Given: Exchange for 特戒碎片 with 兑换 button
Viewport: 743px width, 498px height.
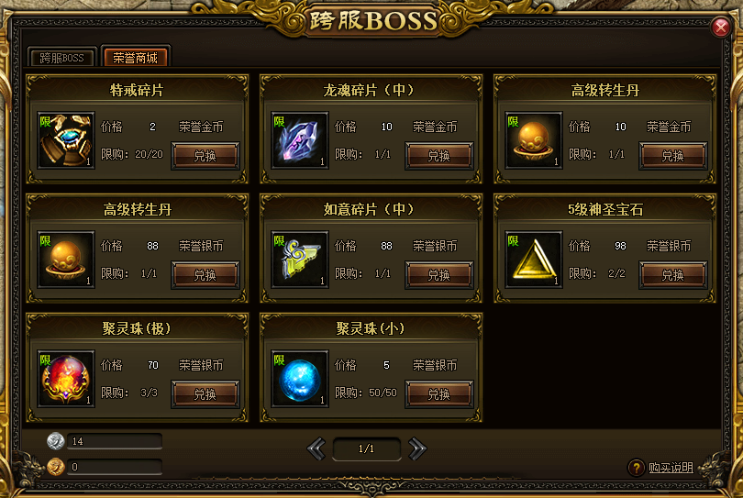Looking at the screenshot, I should click(x=205, y=155).
